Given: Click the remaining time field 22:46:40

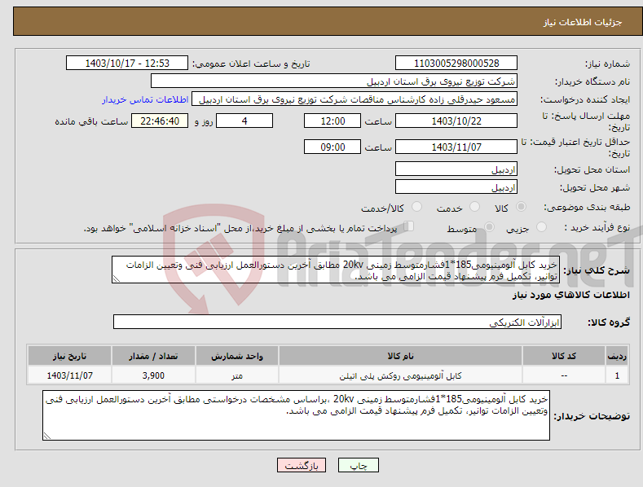Looking at the screenshot, I should pyautogui.click(x=160, y=121).
